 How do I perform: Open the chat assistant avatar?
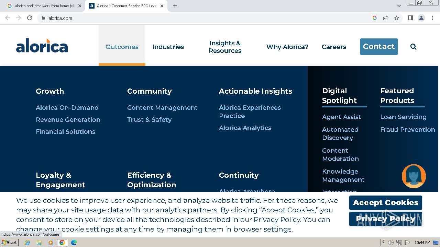[414, 176]
